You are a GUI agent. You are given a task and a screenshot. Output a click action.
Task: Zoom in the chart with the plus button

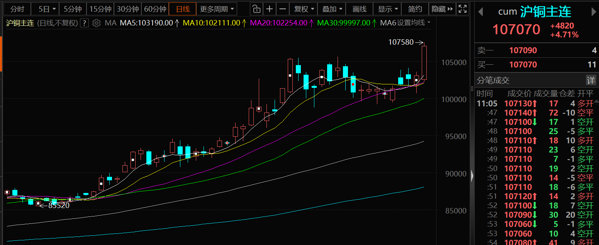[269, 9]
